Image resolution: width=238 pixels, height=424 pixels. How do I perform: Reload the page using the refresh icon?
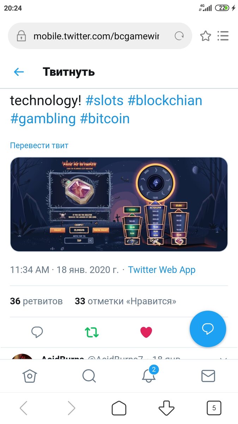[179, 36]
